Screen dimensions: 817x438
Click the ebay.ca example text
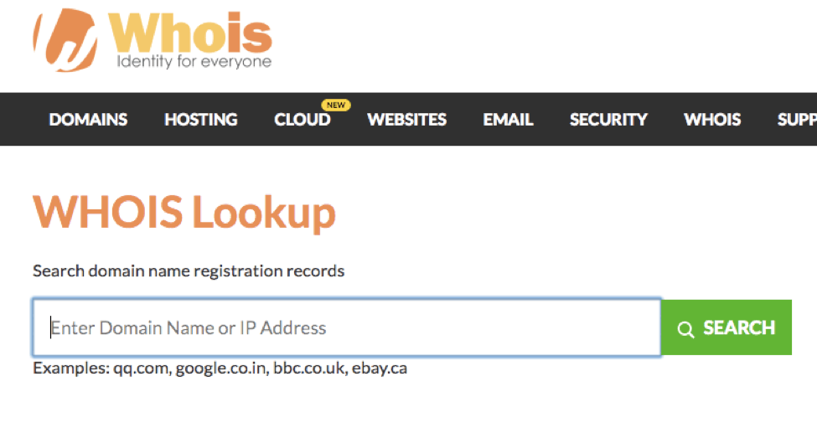(x=380, y=368)
